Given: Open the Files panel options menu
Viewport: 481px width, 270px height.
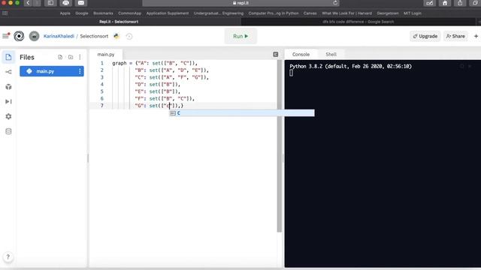Looking at the screenshot, I should coord(80,57).
